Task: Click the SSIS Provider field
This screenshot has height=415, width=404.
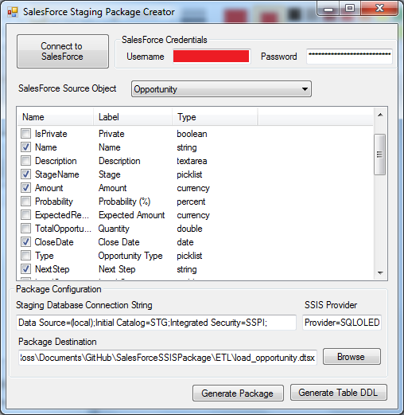Action: click(x=342, y=323)
